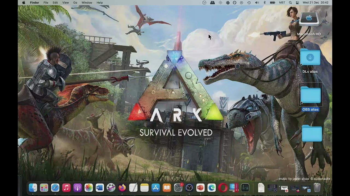Open the RTF document in the Dock
Image resolution: width=350 pixels, height=196 pixels.
tap(261, 188)
